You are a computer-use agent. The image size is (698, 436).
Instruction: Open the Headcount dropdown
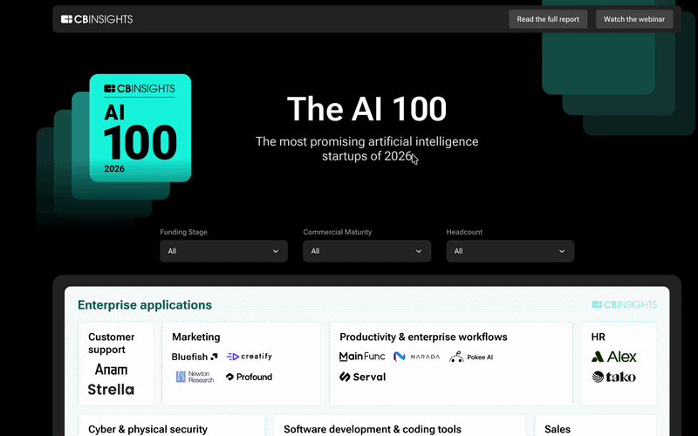510,251
